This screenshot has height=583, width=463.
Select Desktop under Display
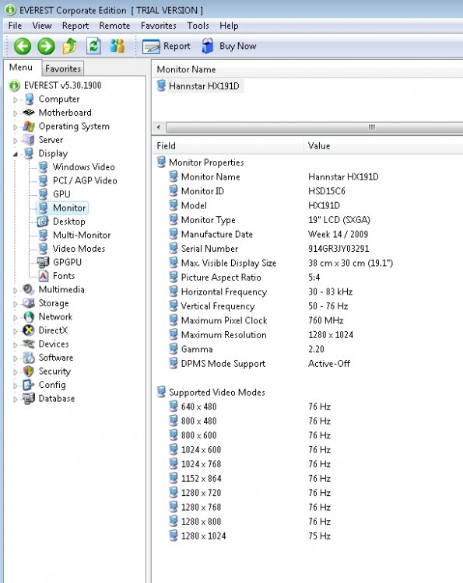[x=68, y=222]
